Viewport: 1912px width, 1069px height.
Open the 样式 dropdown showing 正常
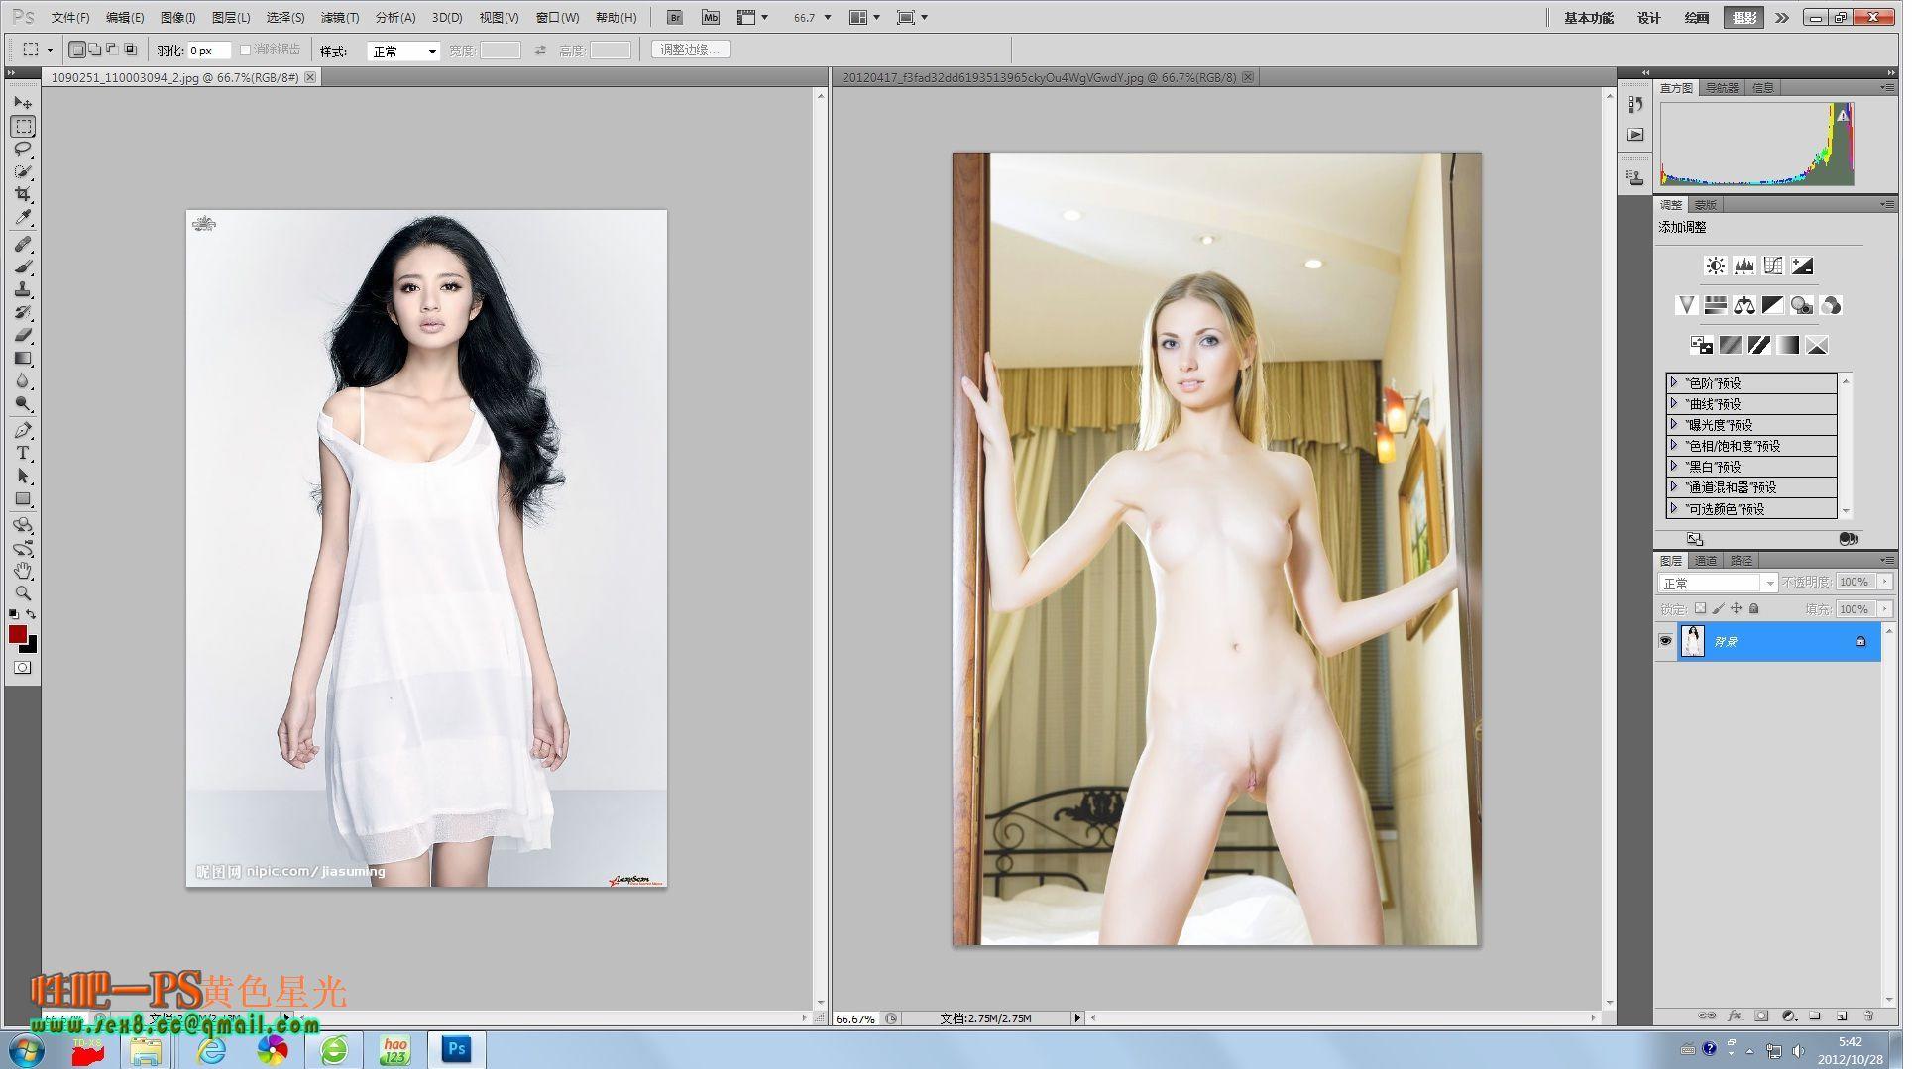[403, 52]
